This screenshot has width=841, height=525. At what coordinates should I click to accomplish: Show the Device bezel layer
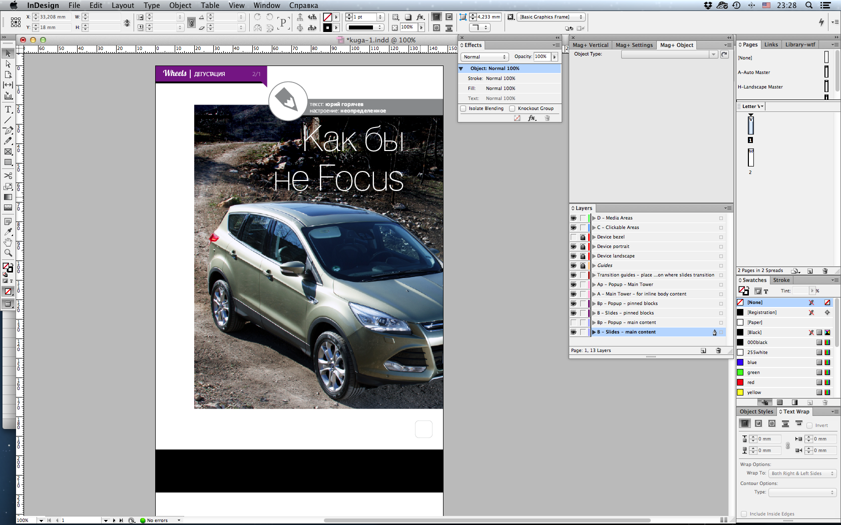(574, 237)
